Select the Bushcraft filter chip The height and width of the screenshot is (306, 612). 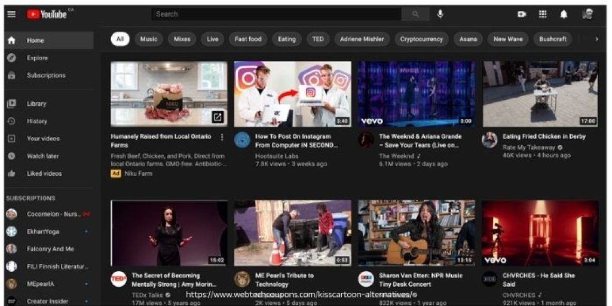coord(553,39)
